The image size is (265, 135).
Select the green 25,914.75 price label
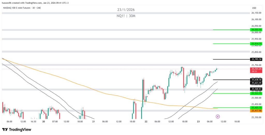(256, 44)
